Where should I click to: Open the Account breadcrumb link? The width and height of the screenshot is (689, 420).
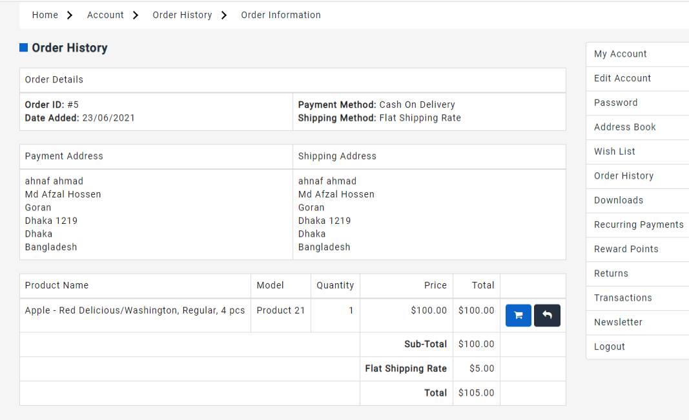click(x=105, y=15)
